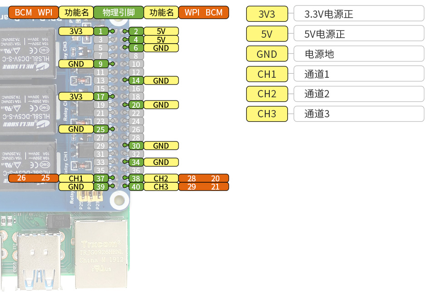Expand physical pin number 20
The image size is (436, 306).
[136, 105]
